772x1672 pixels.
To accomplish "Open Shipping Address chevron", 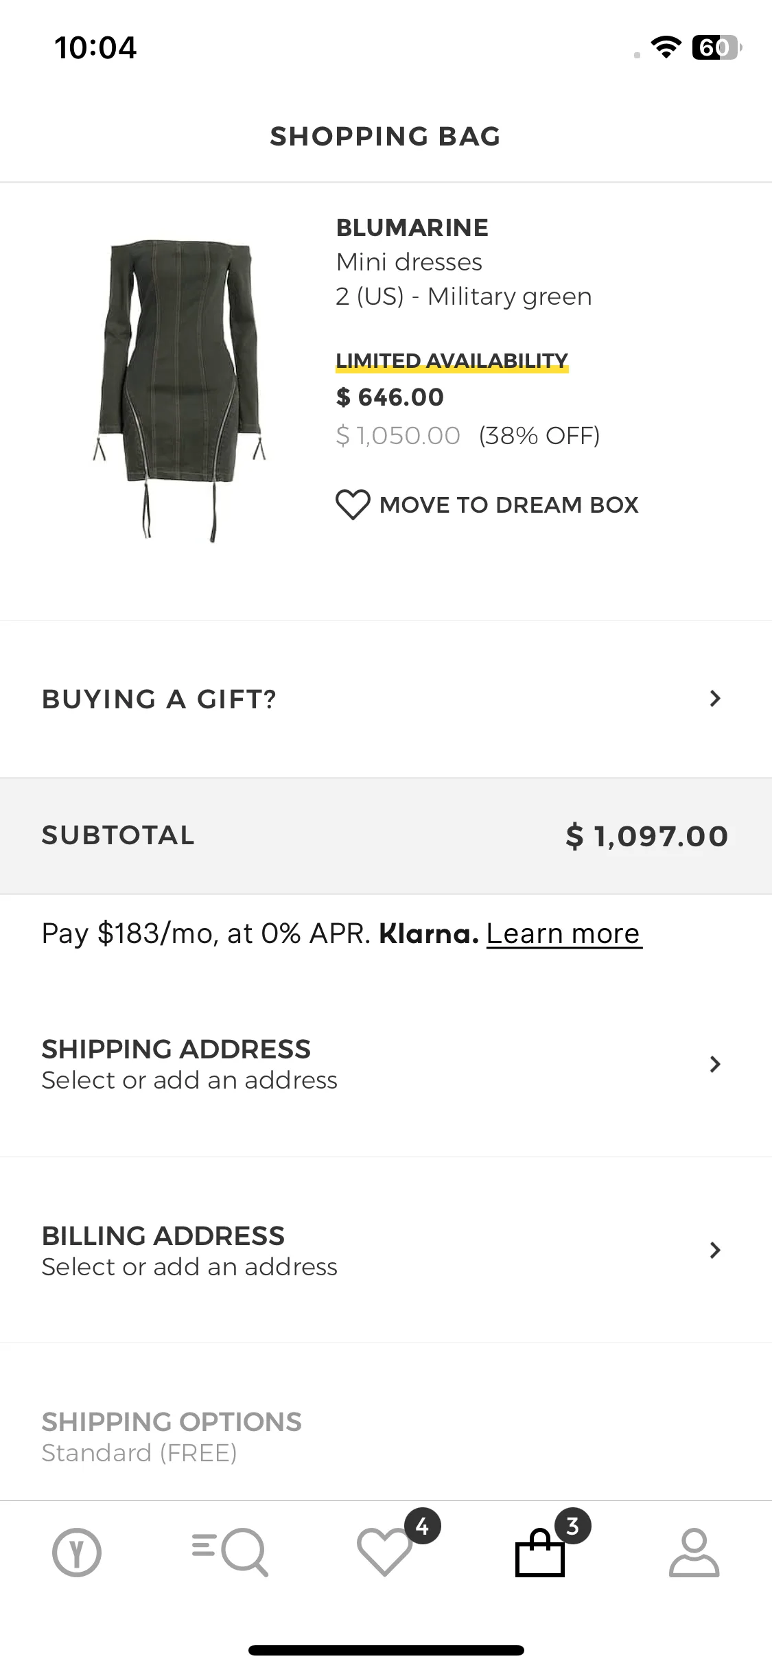I will click(715, 1064).
